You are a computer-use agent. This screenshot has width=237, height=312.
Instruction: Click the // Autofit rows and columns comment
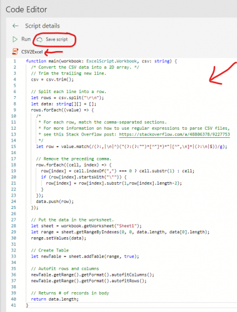[65, 268]
